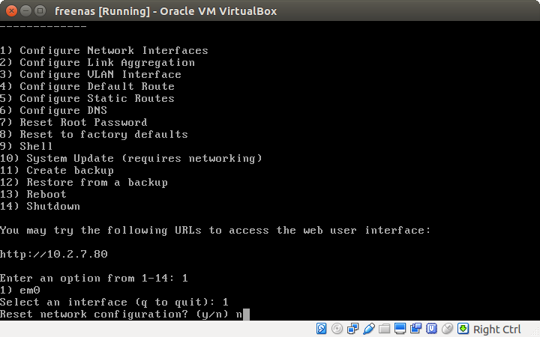
Task: Click the 'Reset Root Password' line
Action: coord(73,122)
